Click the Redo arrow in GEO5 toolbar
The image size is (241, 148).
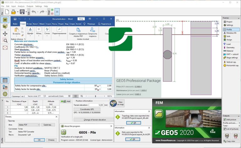42,12
